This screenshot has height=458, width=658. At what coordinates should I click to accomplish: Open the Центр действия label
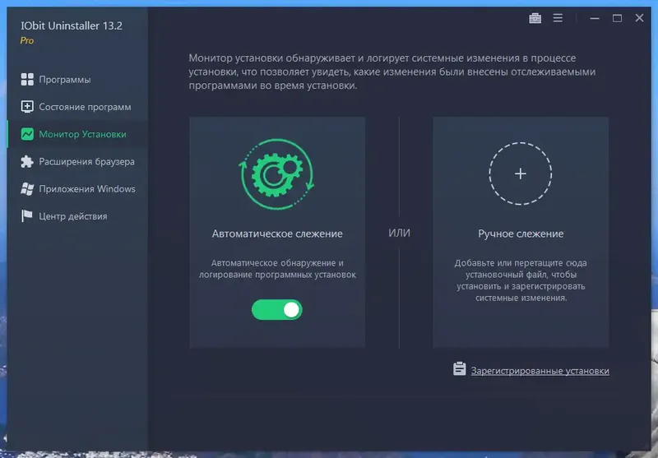point(73,216)
